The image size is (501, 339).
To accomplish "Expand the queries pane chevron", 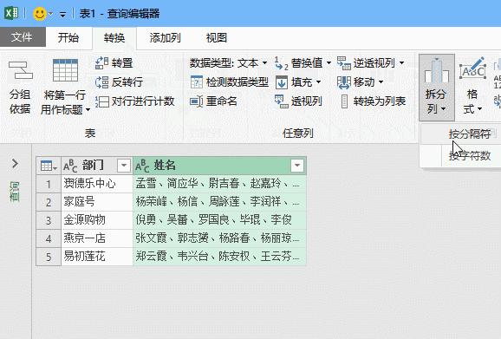I will point(15,164).
